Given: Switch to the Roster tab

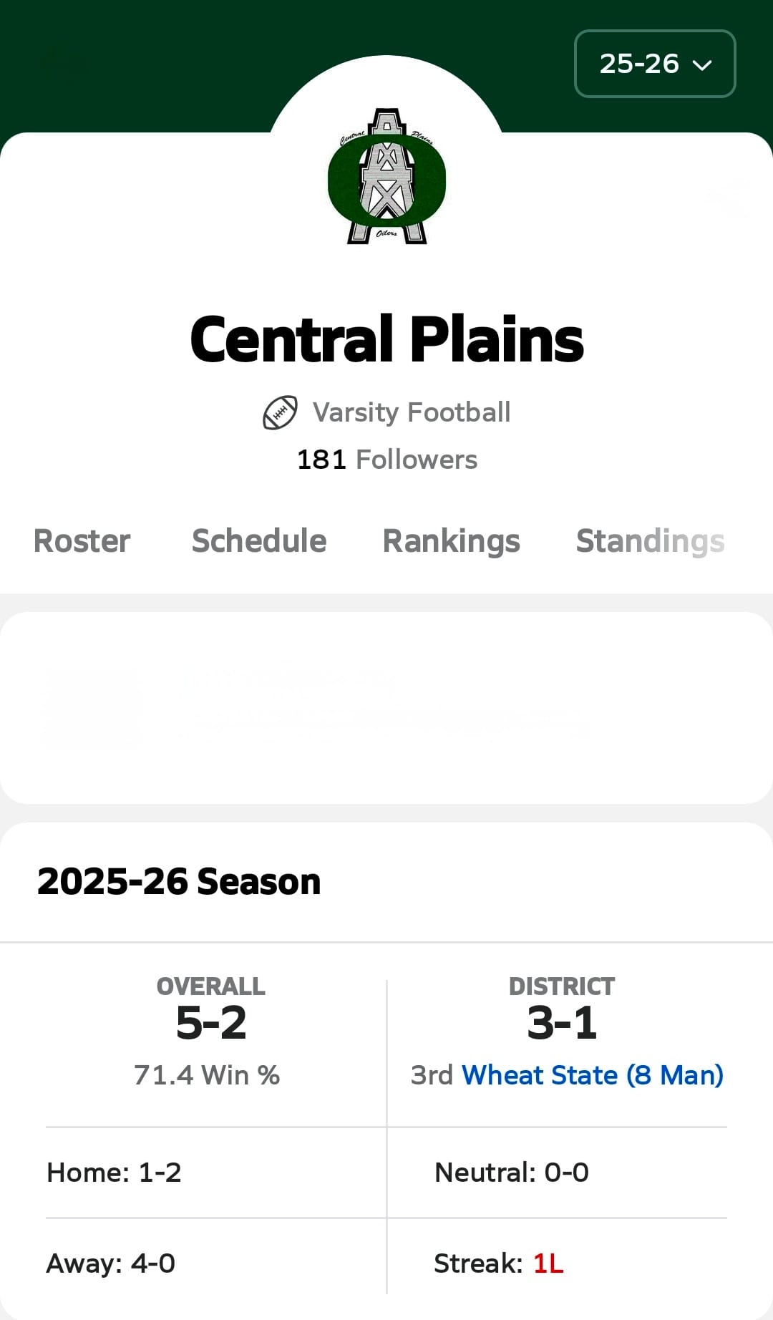Looking at the screenshot, I should [x=82, y=541].
